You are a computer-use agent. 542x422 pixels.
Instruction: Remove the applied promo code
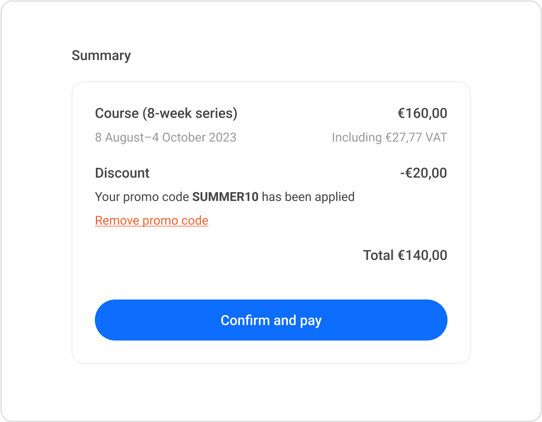tap(152, 220)
